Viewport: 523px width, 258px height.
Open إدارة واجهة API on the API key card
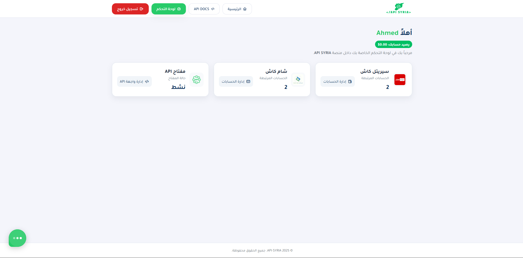[134, 81]
